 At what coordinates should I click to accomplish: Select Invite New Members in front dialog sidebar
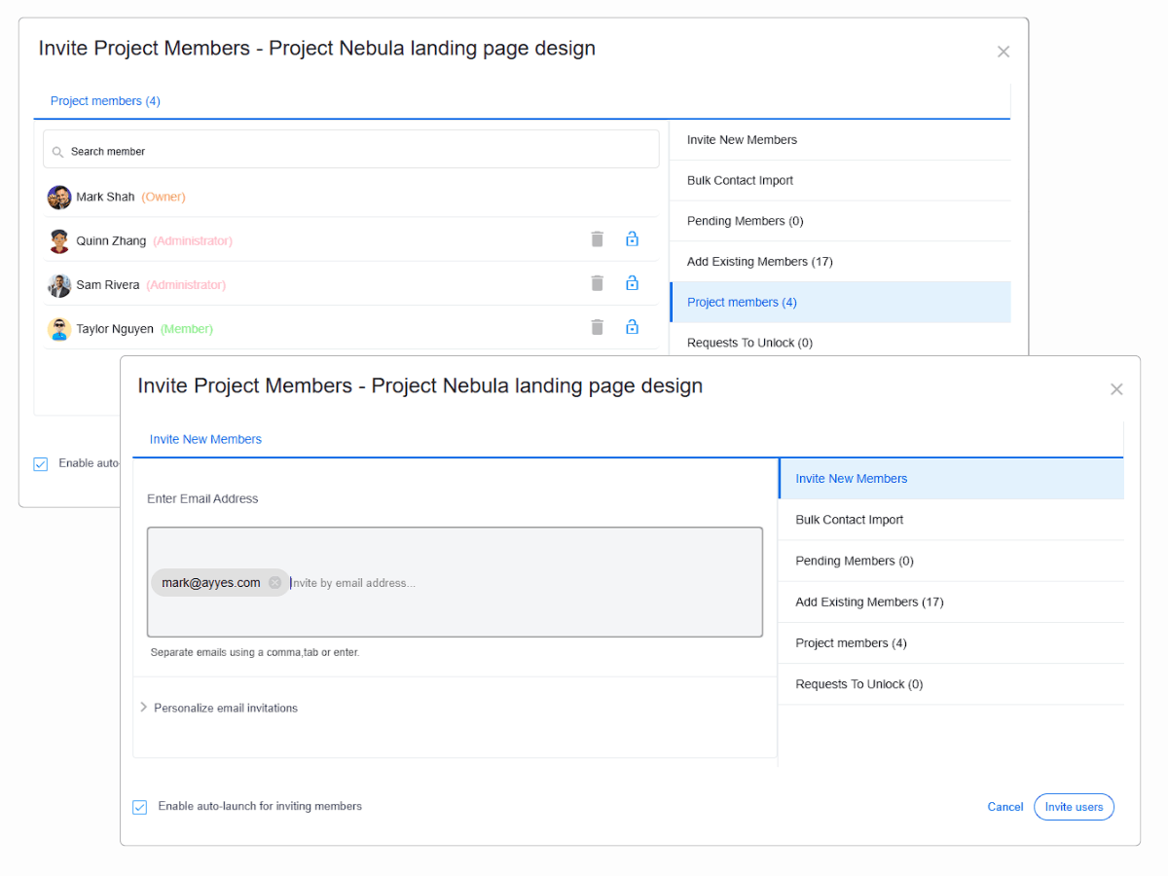tap(951, 479)
